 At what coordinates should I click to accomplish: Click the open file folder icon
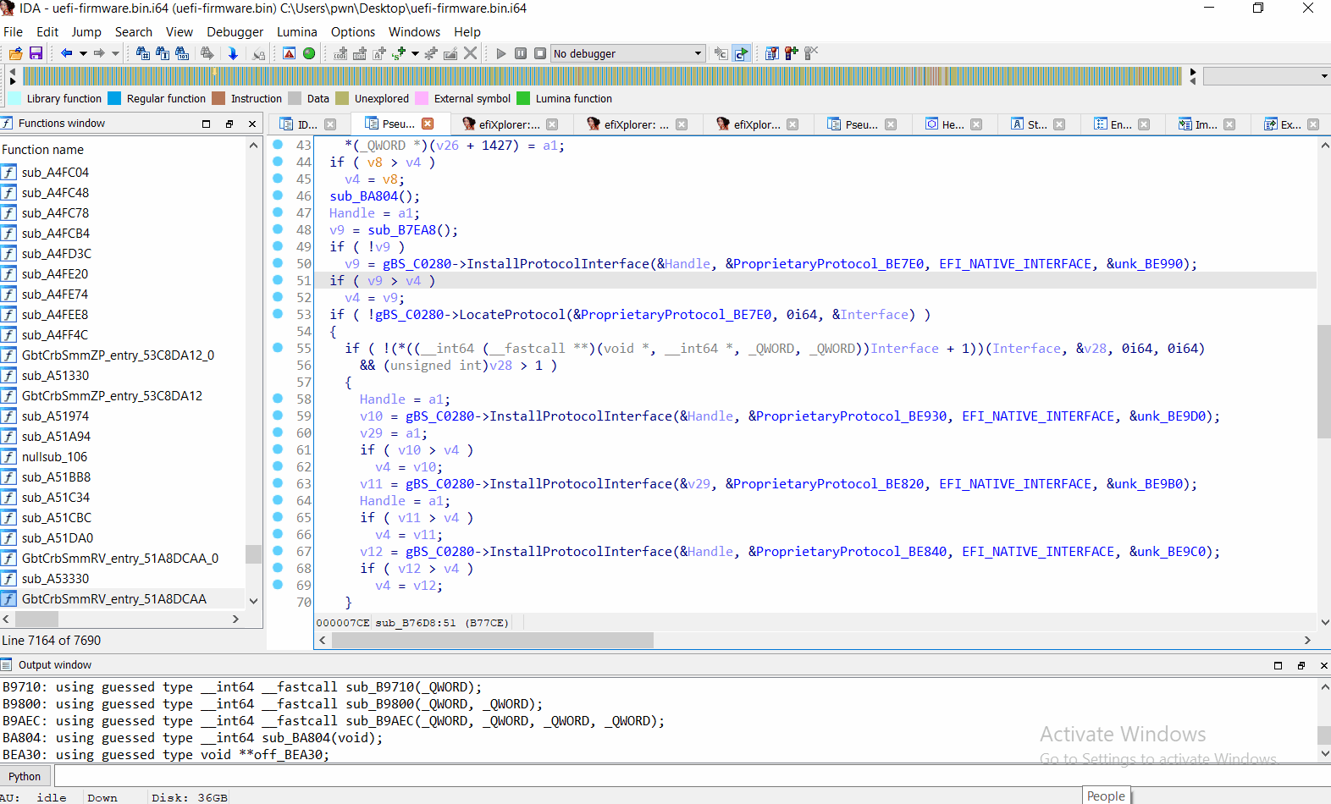tap(15, 53)
